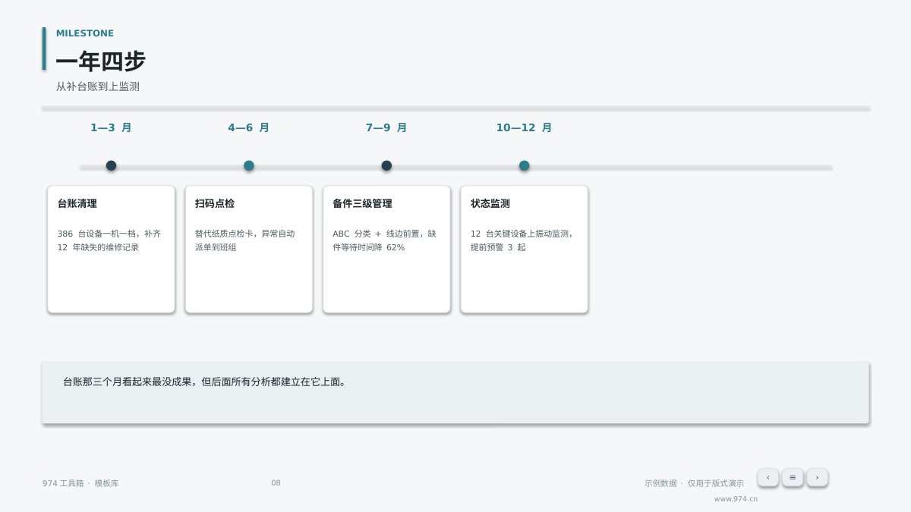Open the 台账清理 card
911x512 pixels.
tap(111, 249)
